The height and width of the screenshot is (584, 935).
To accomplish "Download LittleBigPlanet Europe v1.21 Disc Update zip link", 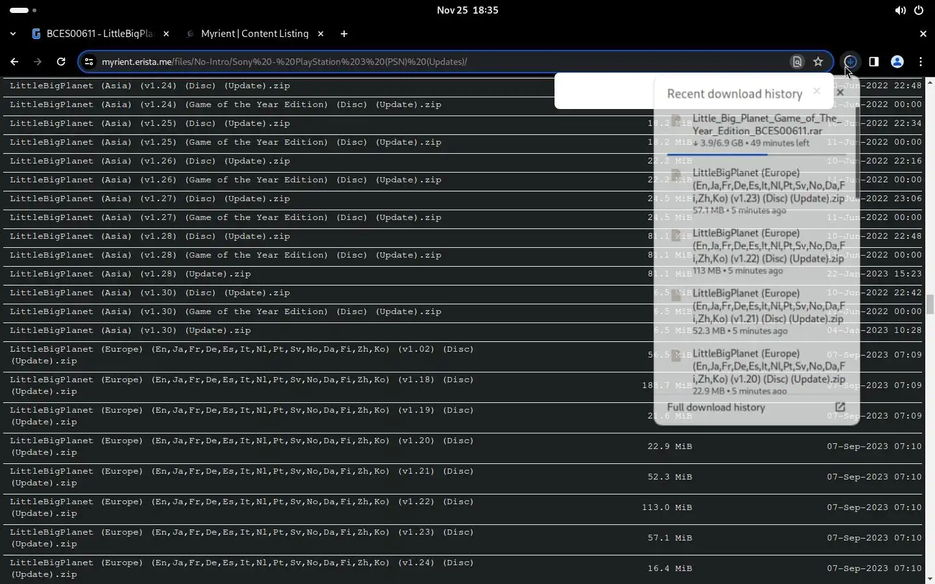I will click(x=242, y=477).
